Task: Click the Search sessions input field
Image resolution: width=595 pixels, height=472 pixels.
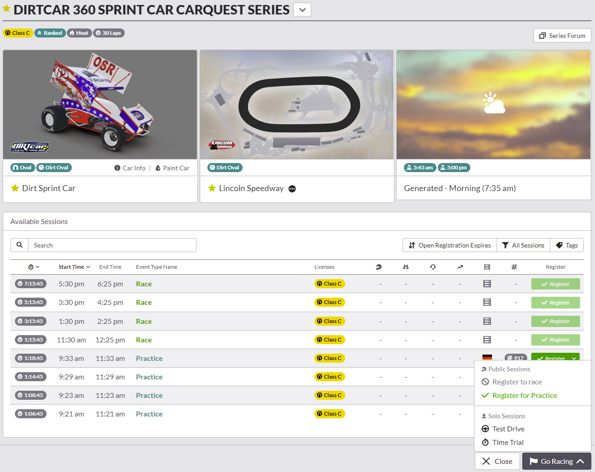Action: [112, 245]
